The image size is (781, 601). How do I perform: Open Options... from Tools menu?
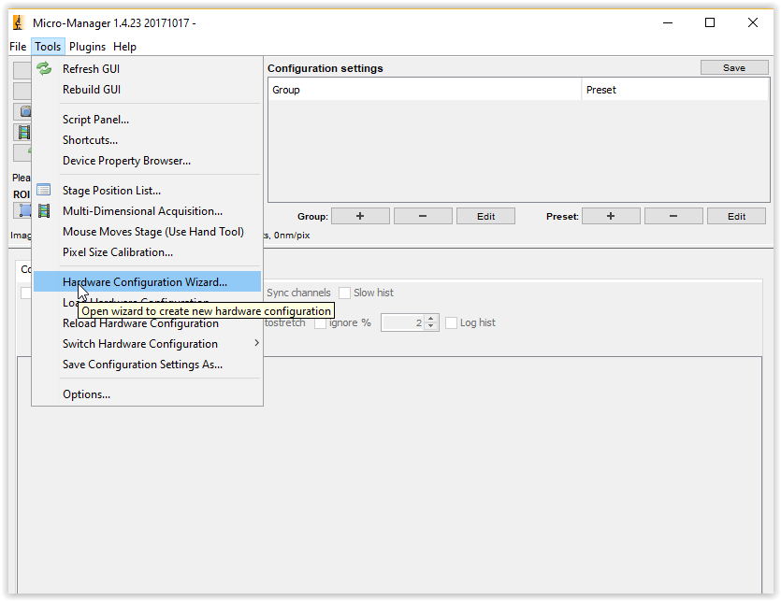coord(147,394)
